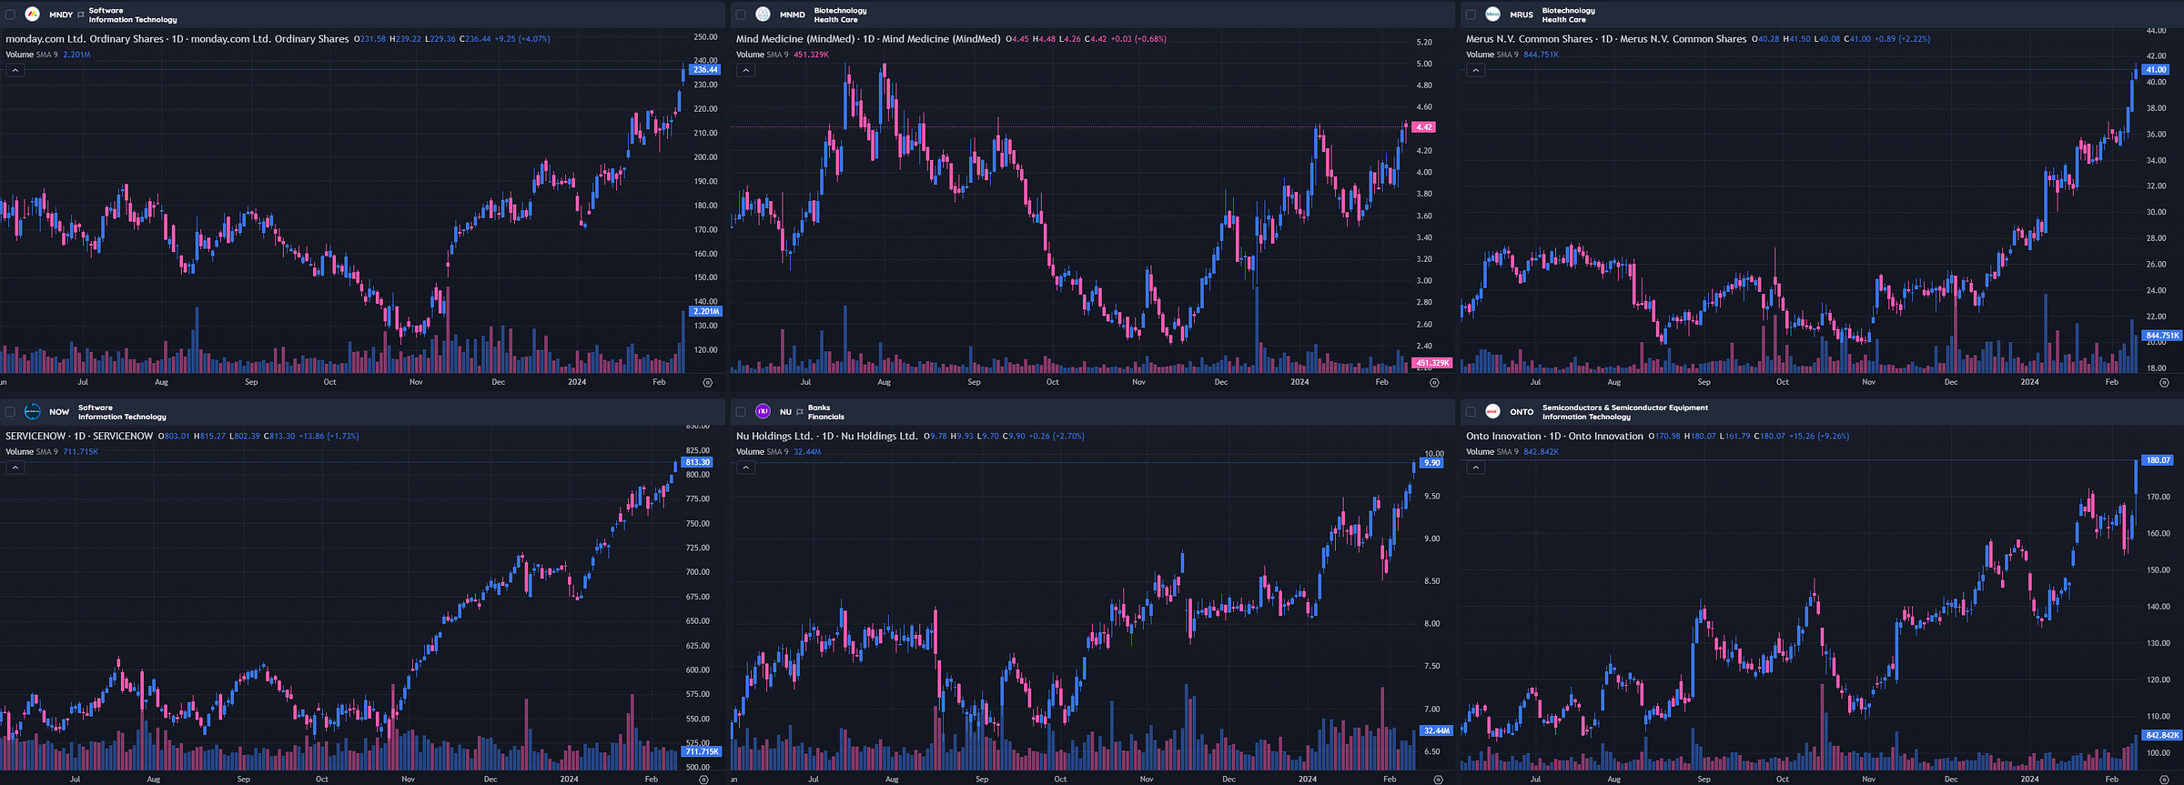This screenshot has width=2184, height=785.
Task: Select Volume SMA 9 indicator on Nu Holdings chart
Action: (763, 452)
